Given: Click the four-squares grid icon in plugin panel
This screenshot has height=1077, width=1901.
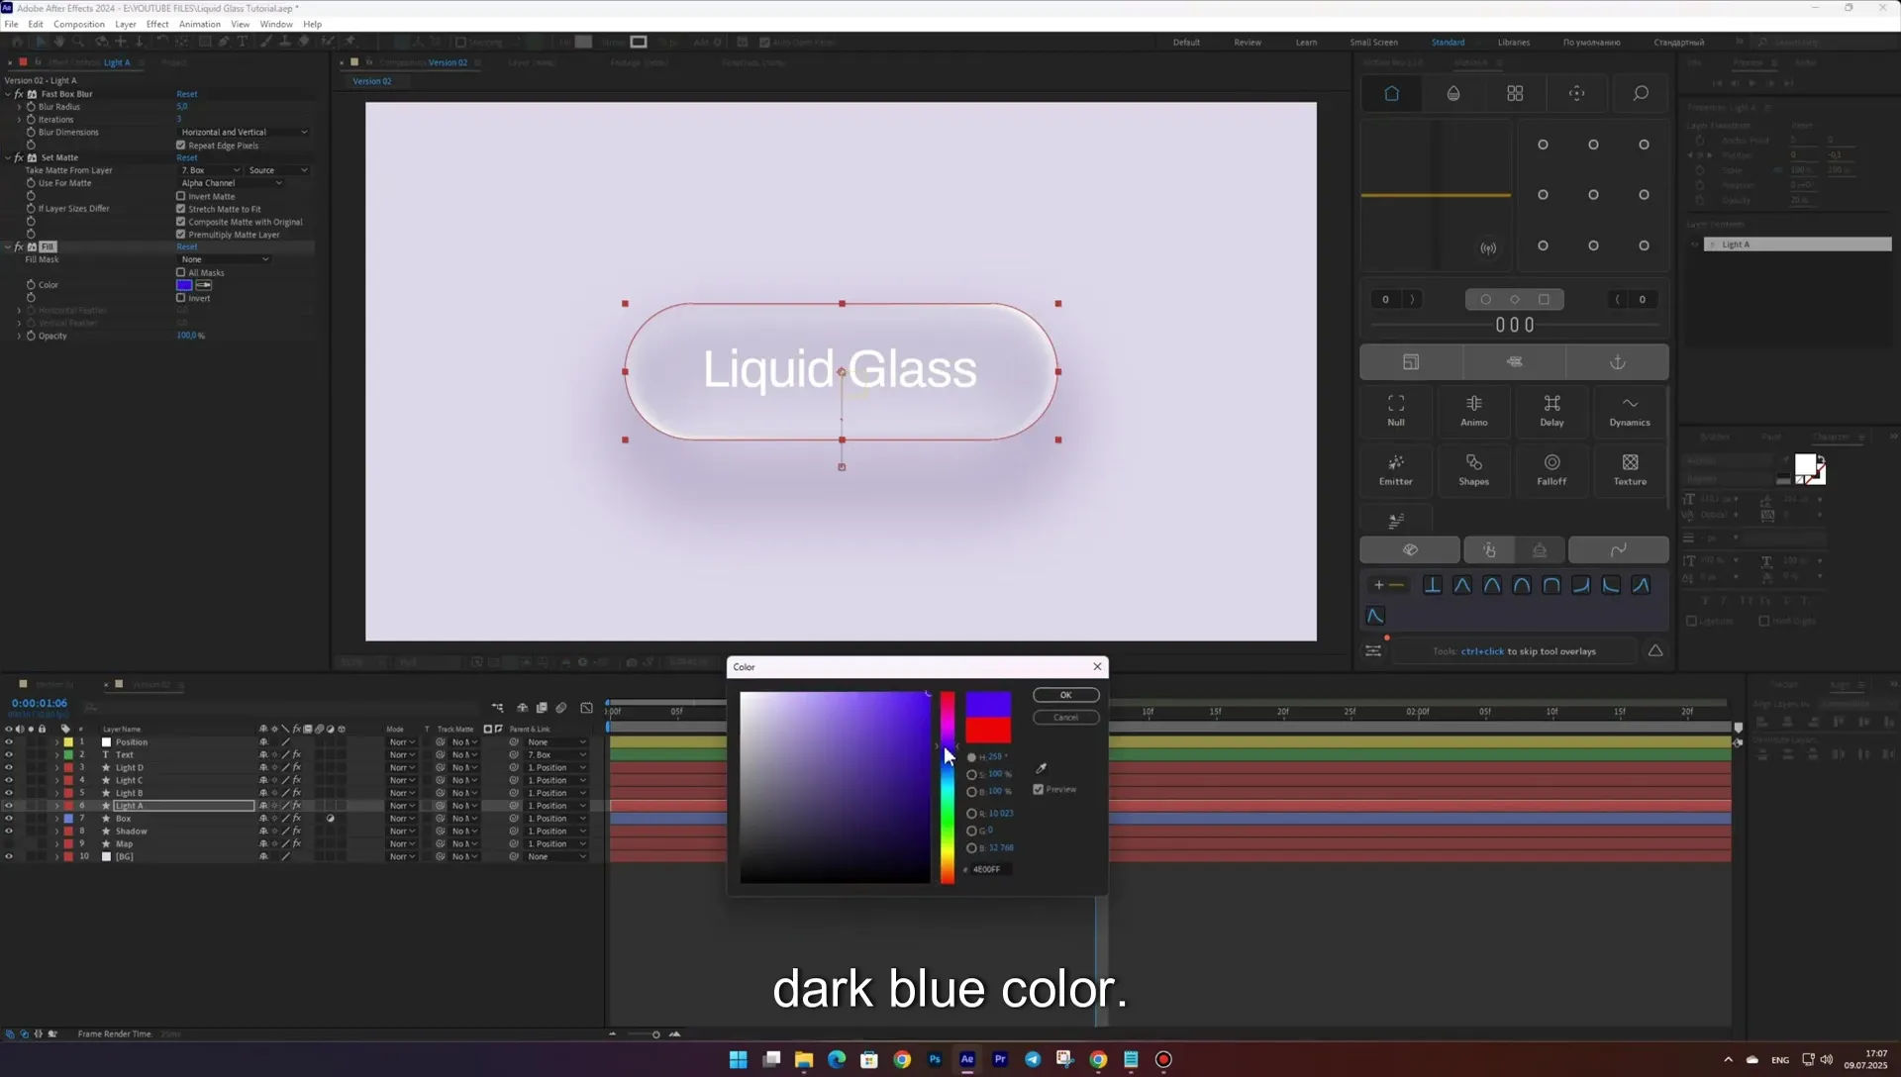Looking at the screenshot, I should click(1515, 93).
